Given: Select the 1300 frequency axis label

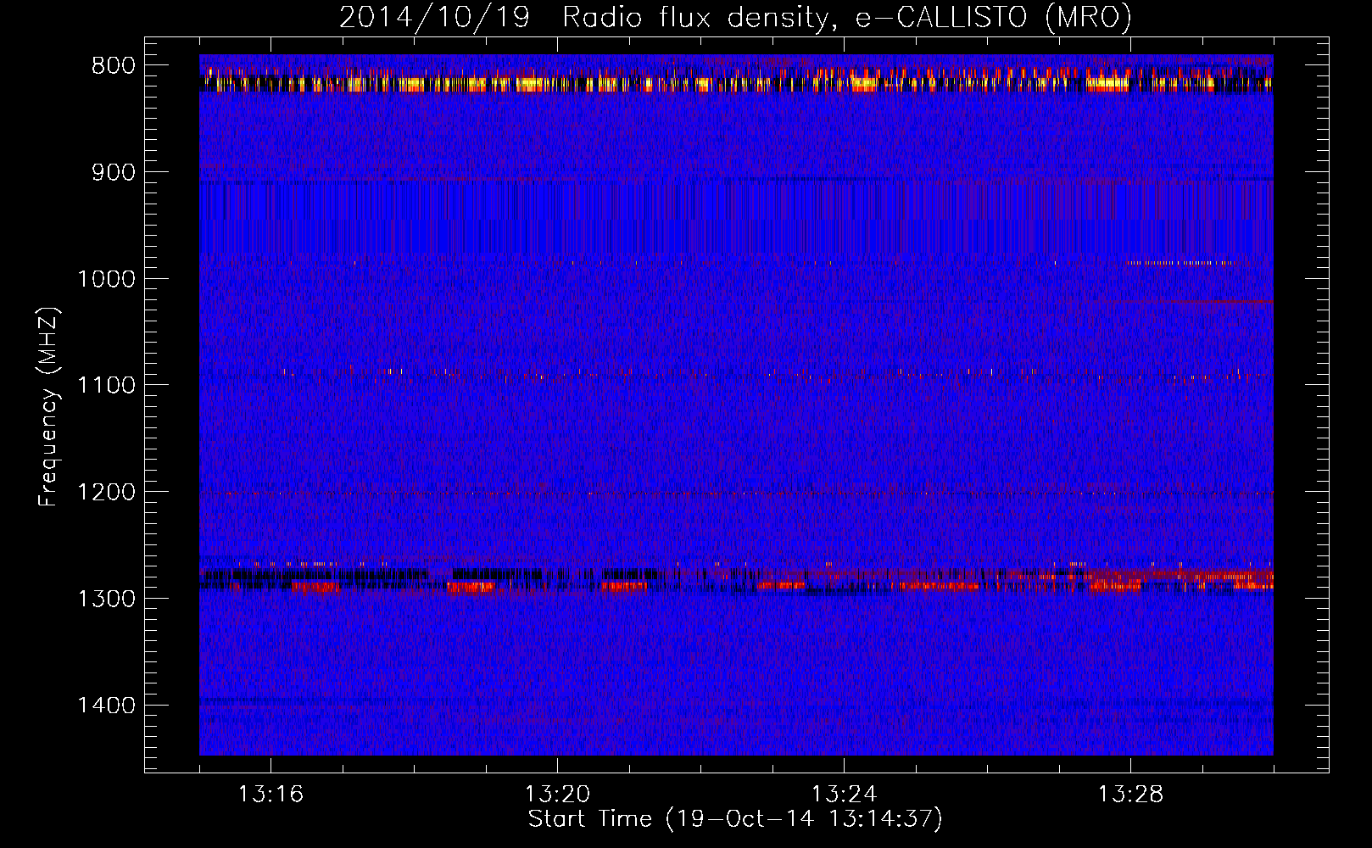Looking at the screenshot, I should point(106,599).
